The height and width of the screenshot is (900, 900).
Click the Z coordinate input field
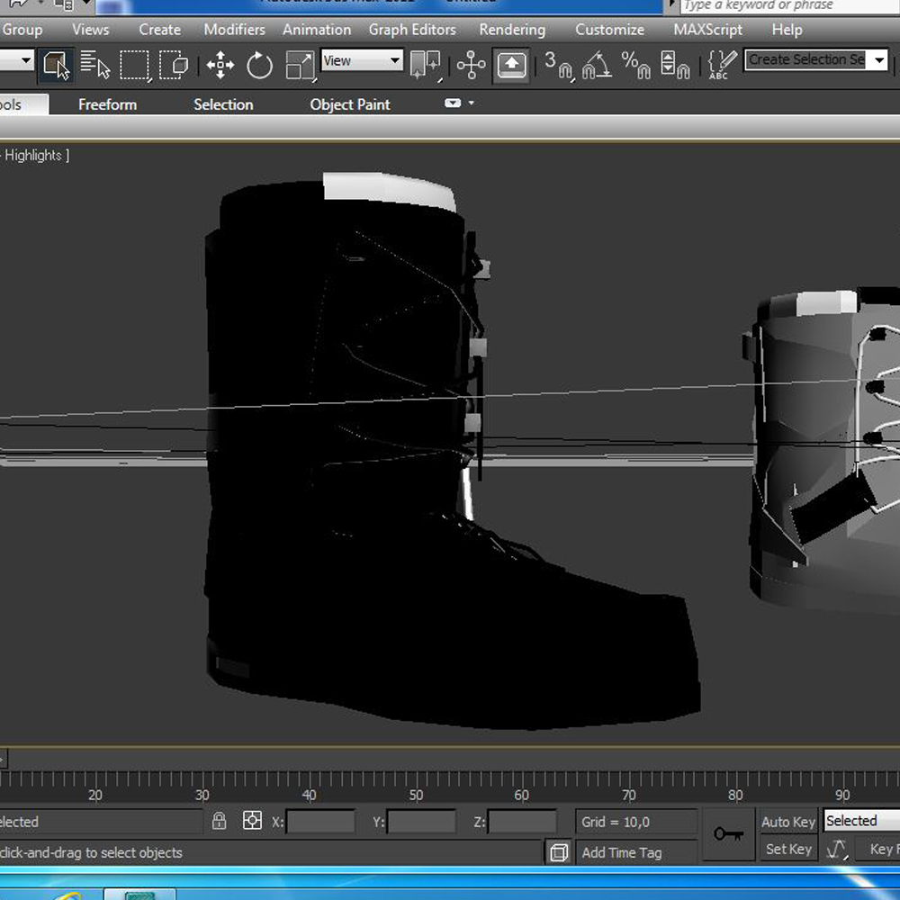pos(522,822)
